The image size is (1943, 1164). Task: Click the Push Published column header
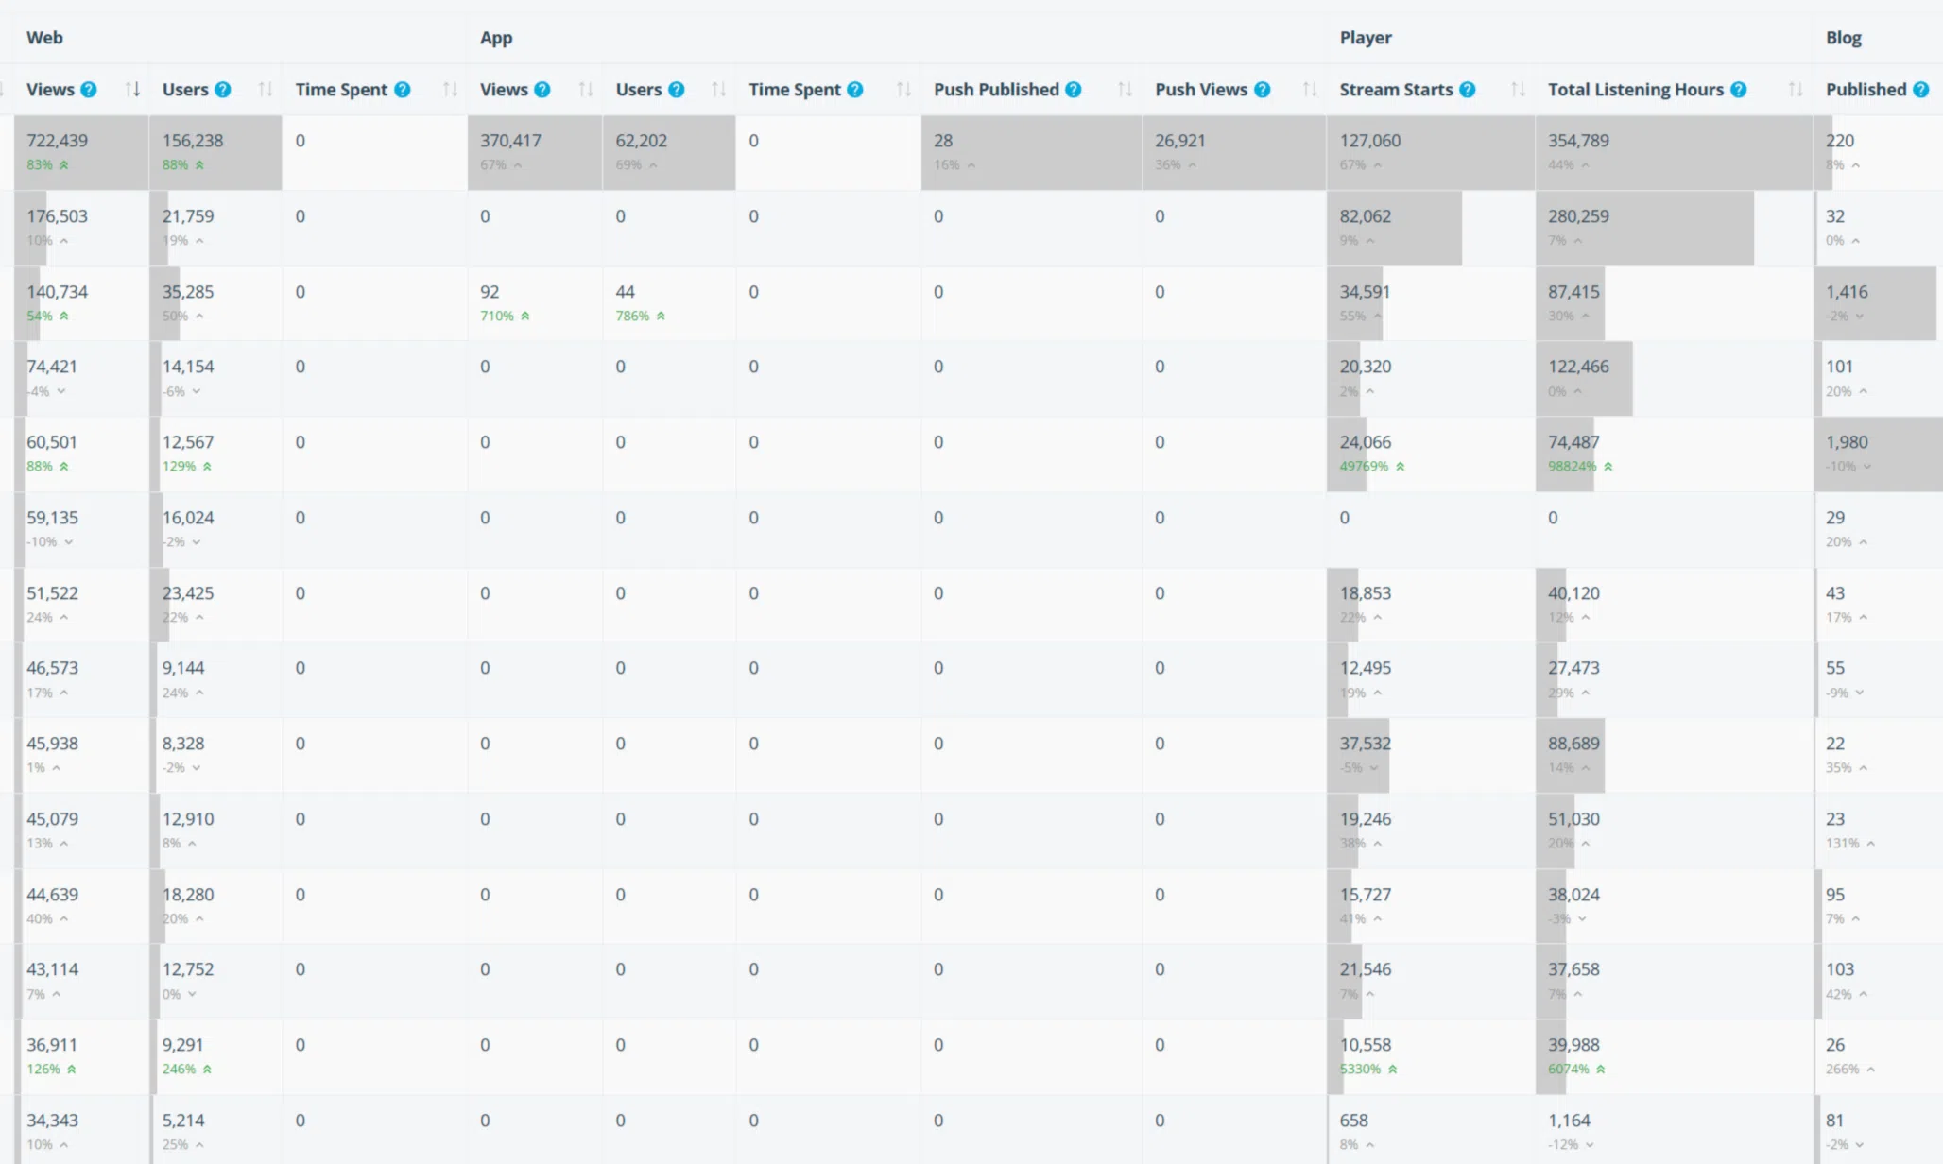[x=996, y=90]
